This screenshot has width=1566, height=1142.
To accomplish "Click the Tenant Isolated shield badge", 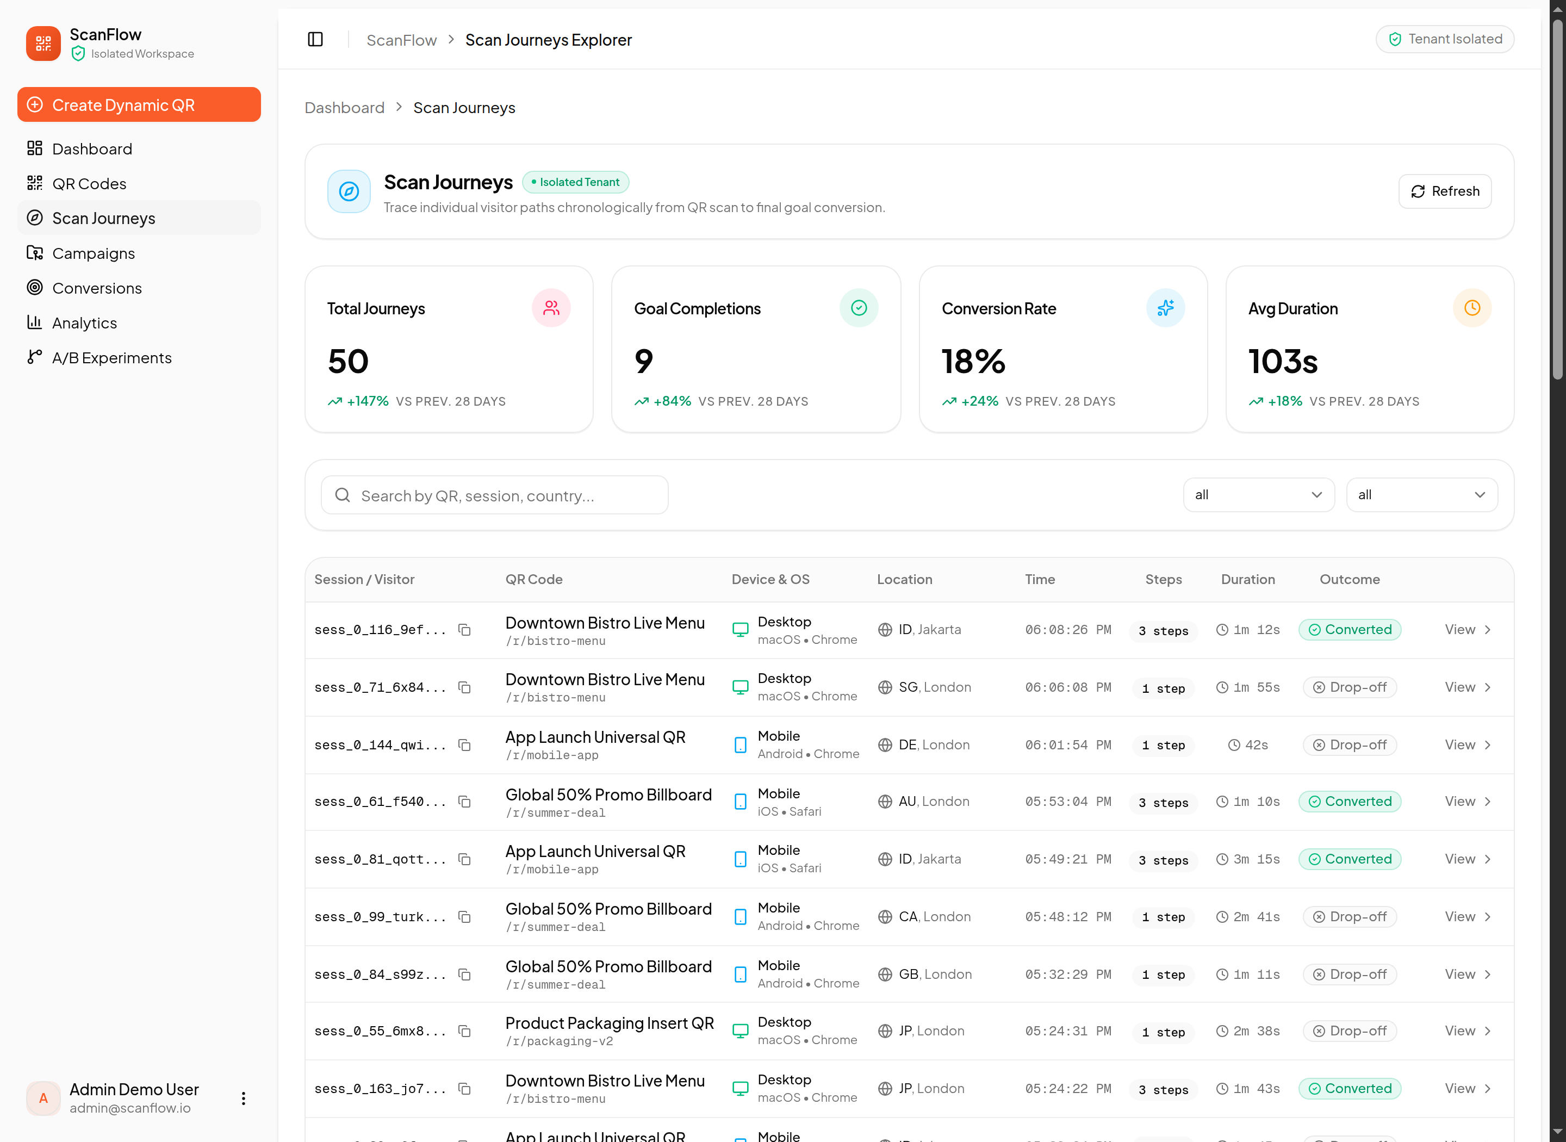I will [x=1444, y=39].
